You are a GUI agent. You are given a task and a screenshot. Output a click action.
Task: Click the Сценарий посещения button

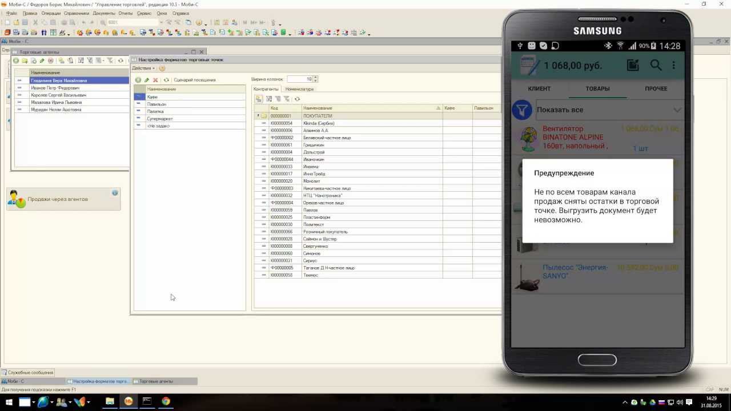click(x=195, y=80)
